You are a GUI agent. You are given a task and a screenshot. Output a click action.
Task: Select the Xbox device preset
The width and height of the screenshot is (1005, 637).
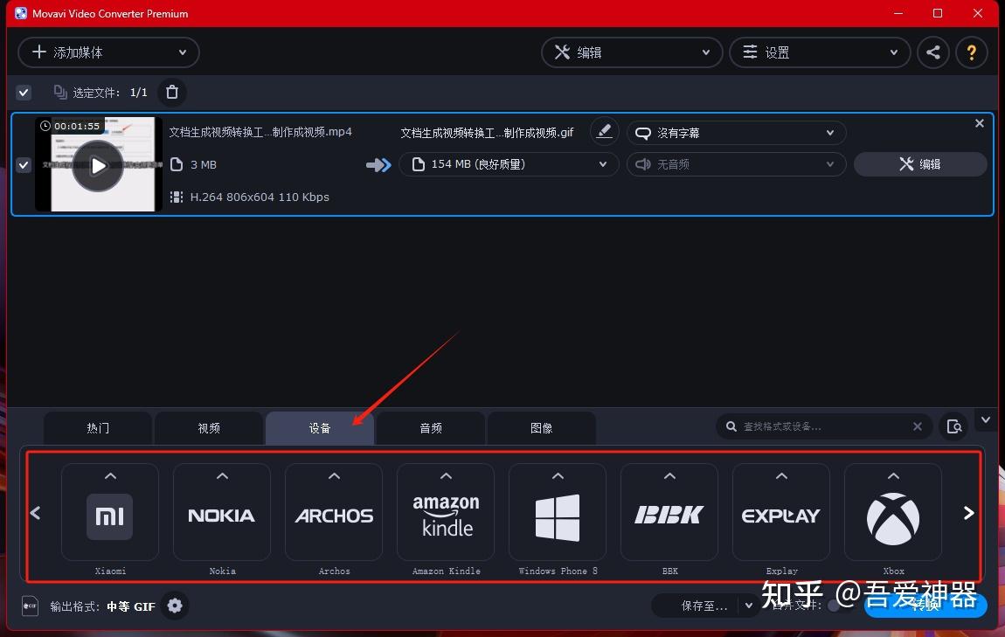coord(893,512)
